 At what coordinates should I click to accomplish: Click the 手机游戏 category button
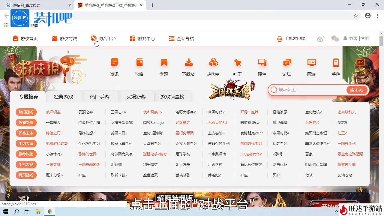pos(26,164)
